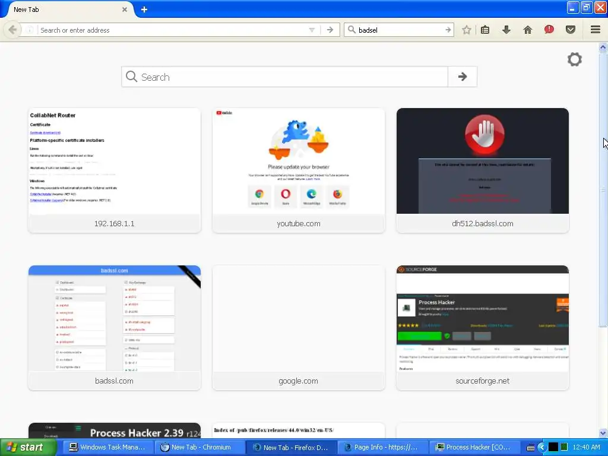The image size is (608, 456).
Task: Click the red exclamation alert icon
Action: pos(549,30)
